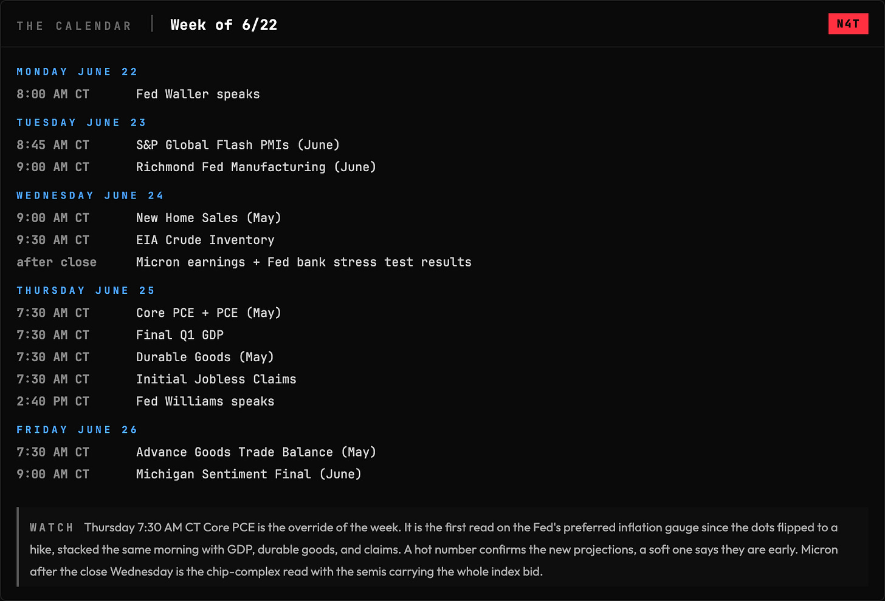Select the 'TUESDAY JUNE 23' heading
This screenshot has width=885, height=601.
(x=81, y=123)
